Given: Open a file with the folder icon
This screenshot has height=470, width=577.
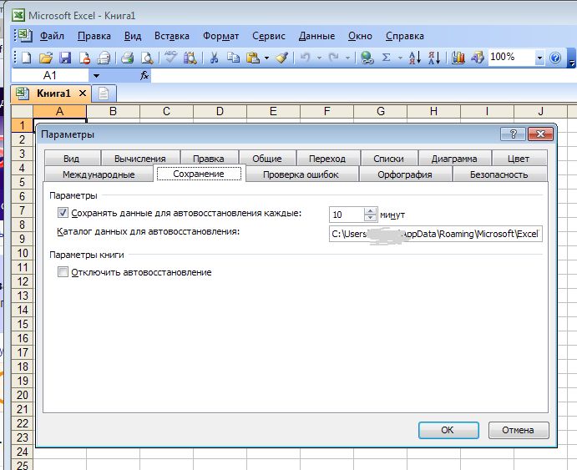Looking at the screenshot, I should (x=46, y=58).
